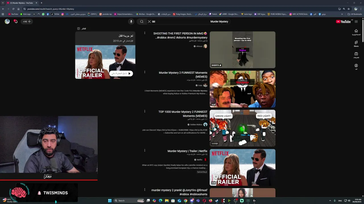Open the account avatar menu
The height and width of the screenshot is (204, 364).
(x=7, y=22)
